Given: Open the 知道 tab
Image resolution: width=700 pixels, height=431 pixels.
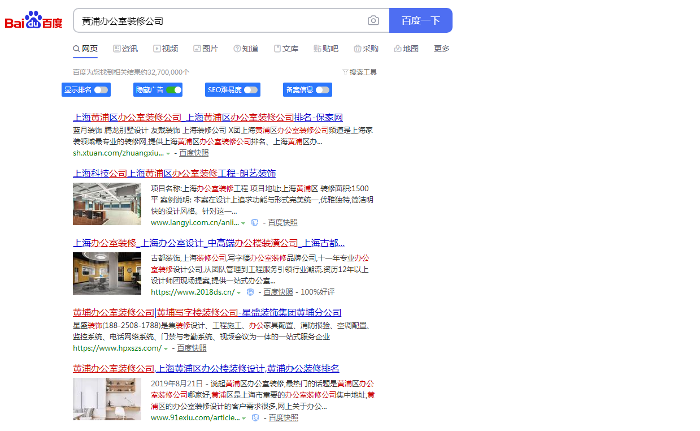Looking at the screenshot, I should click(x=246, y=49).
